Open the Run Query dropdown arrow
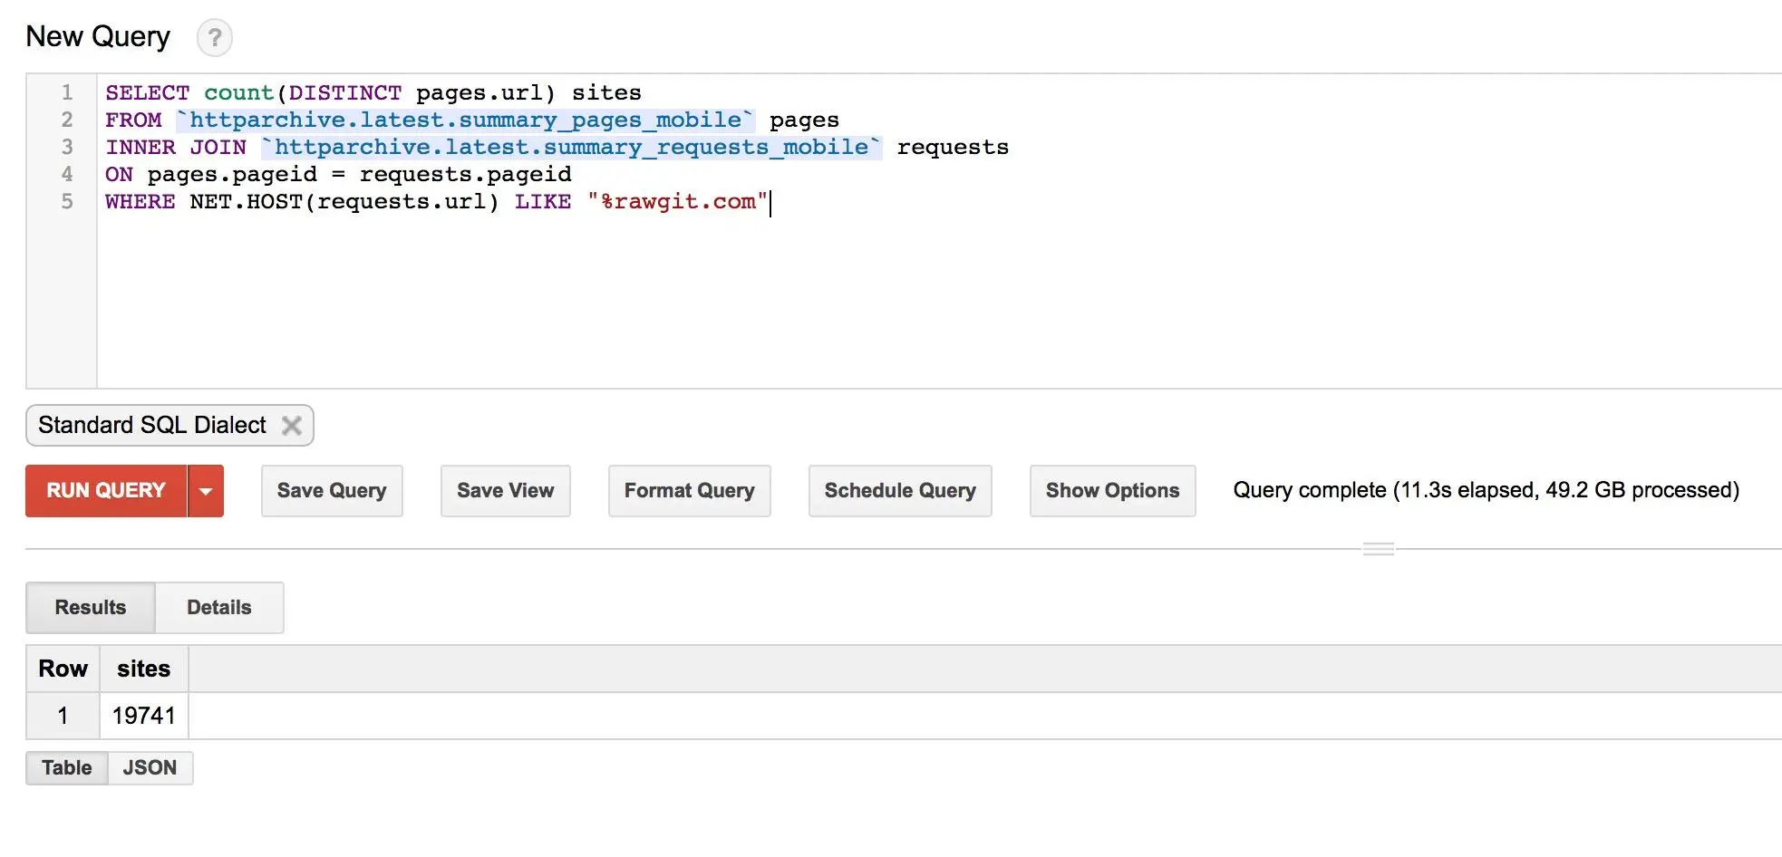 coord(206,491)
